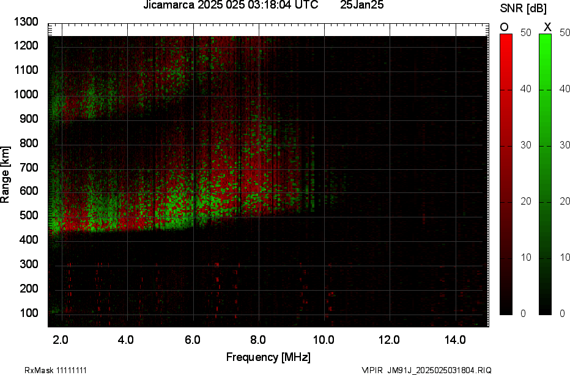Screen dimensions: 570x375
Task: Click the 'RxMask 11111111' footer text
Action: tap(56, 370)
